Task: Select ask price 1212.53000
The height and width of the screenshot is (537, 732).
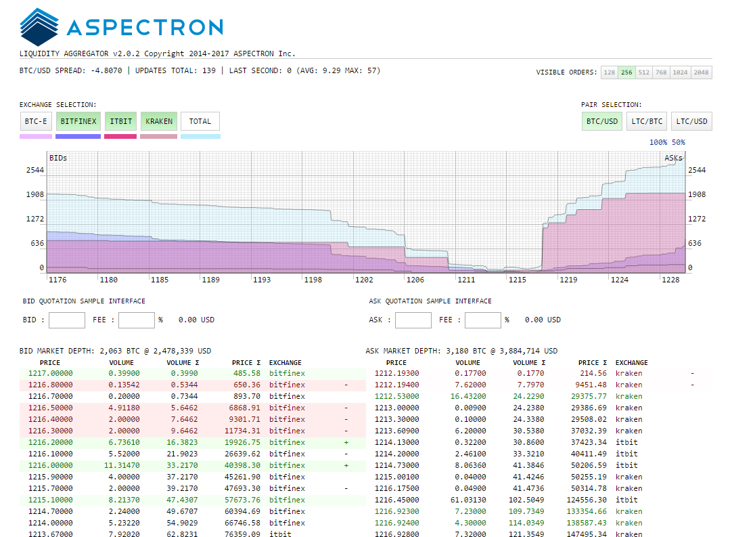Action: 397,396
